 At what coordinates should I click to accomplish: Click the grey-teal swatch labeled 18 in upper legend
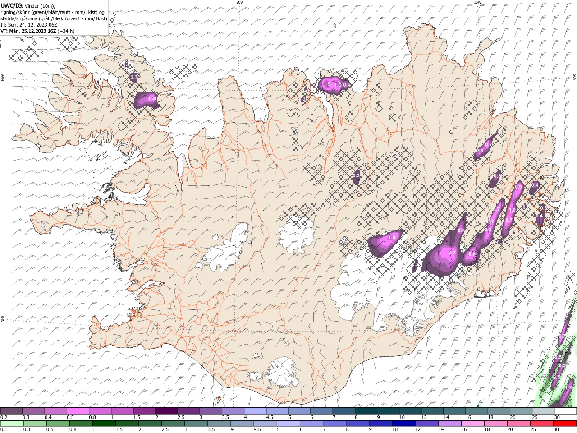[x=499, y=411]
